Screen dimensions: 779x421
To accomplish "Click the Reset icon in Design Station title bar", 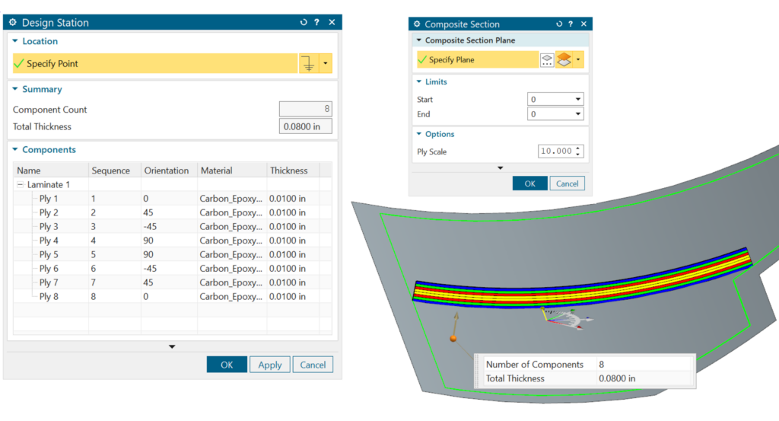I will (304, 23).
